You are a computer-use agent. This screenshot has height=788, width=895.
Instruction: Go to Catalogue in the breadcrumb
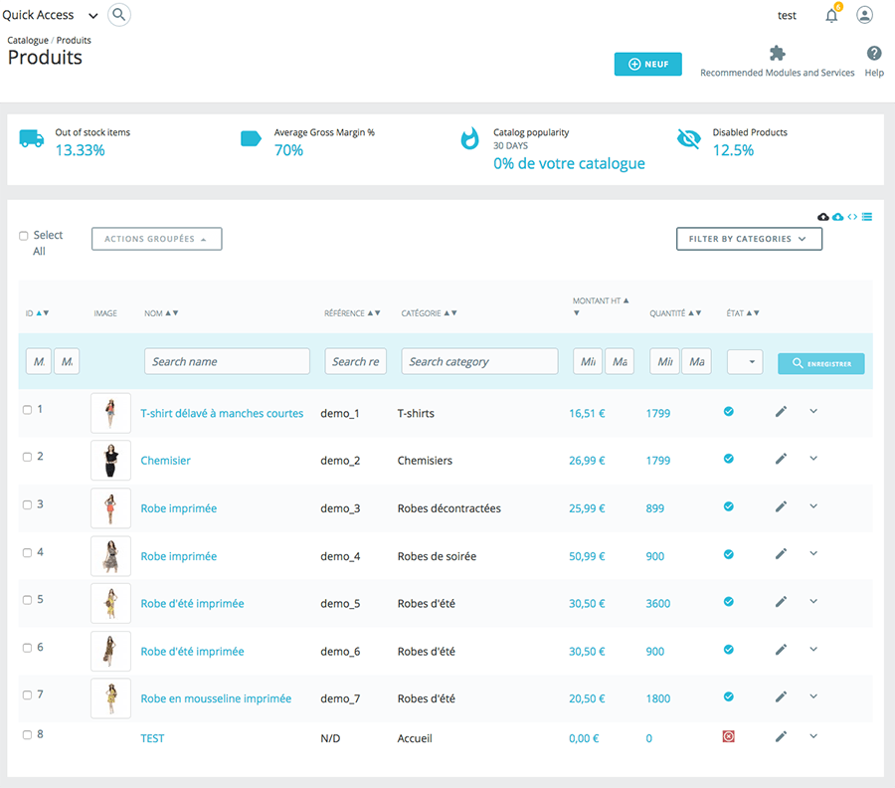28,41
